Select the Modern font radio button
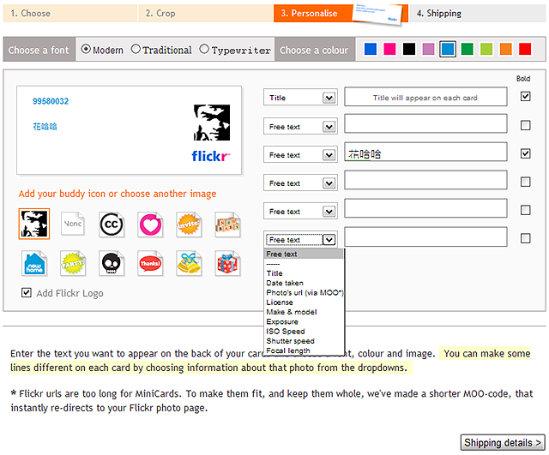 pyautogui.click(x=86, y=49)
